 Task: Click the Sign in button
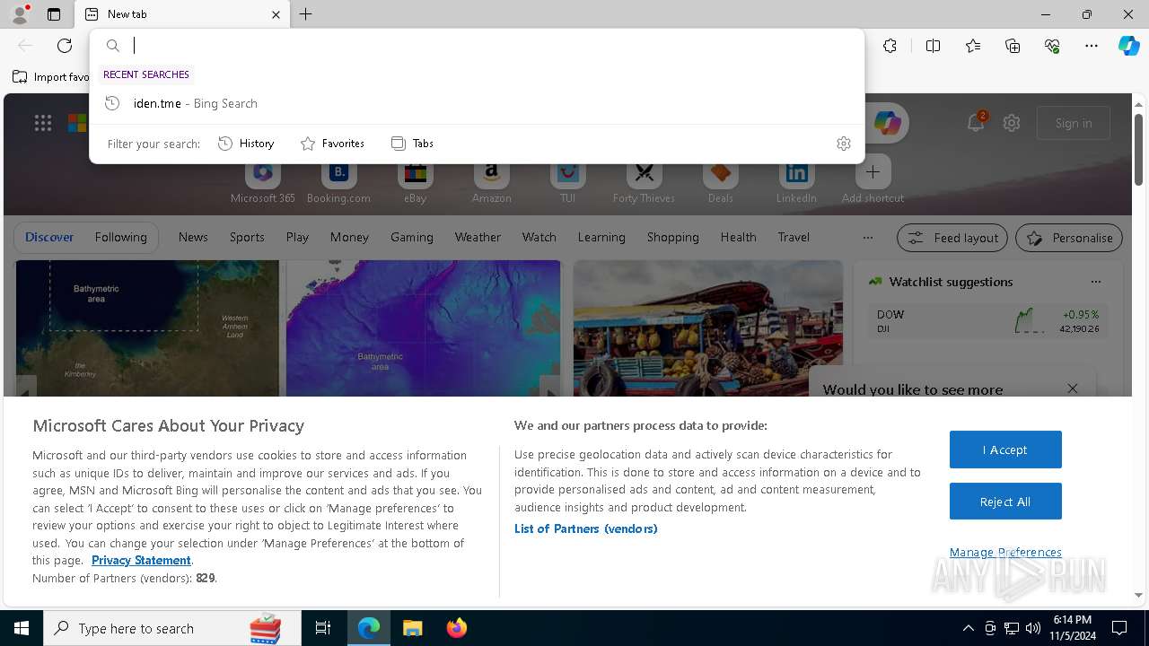1074,123
